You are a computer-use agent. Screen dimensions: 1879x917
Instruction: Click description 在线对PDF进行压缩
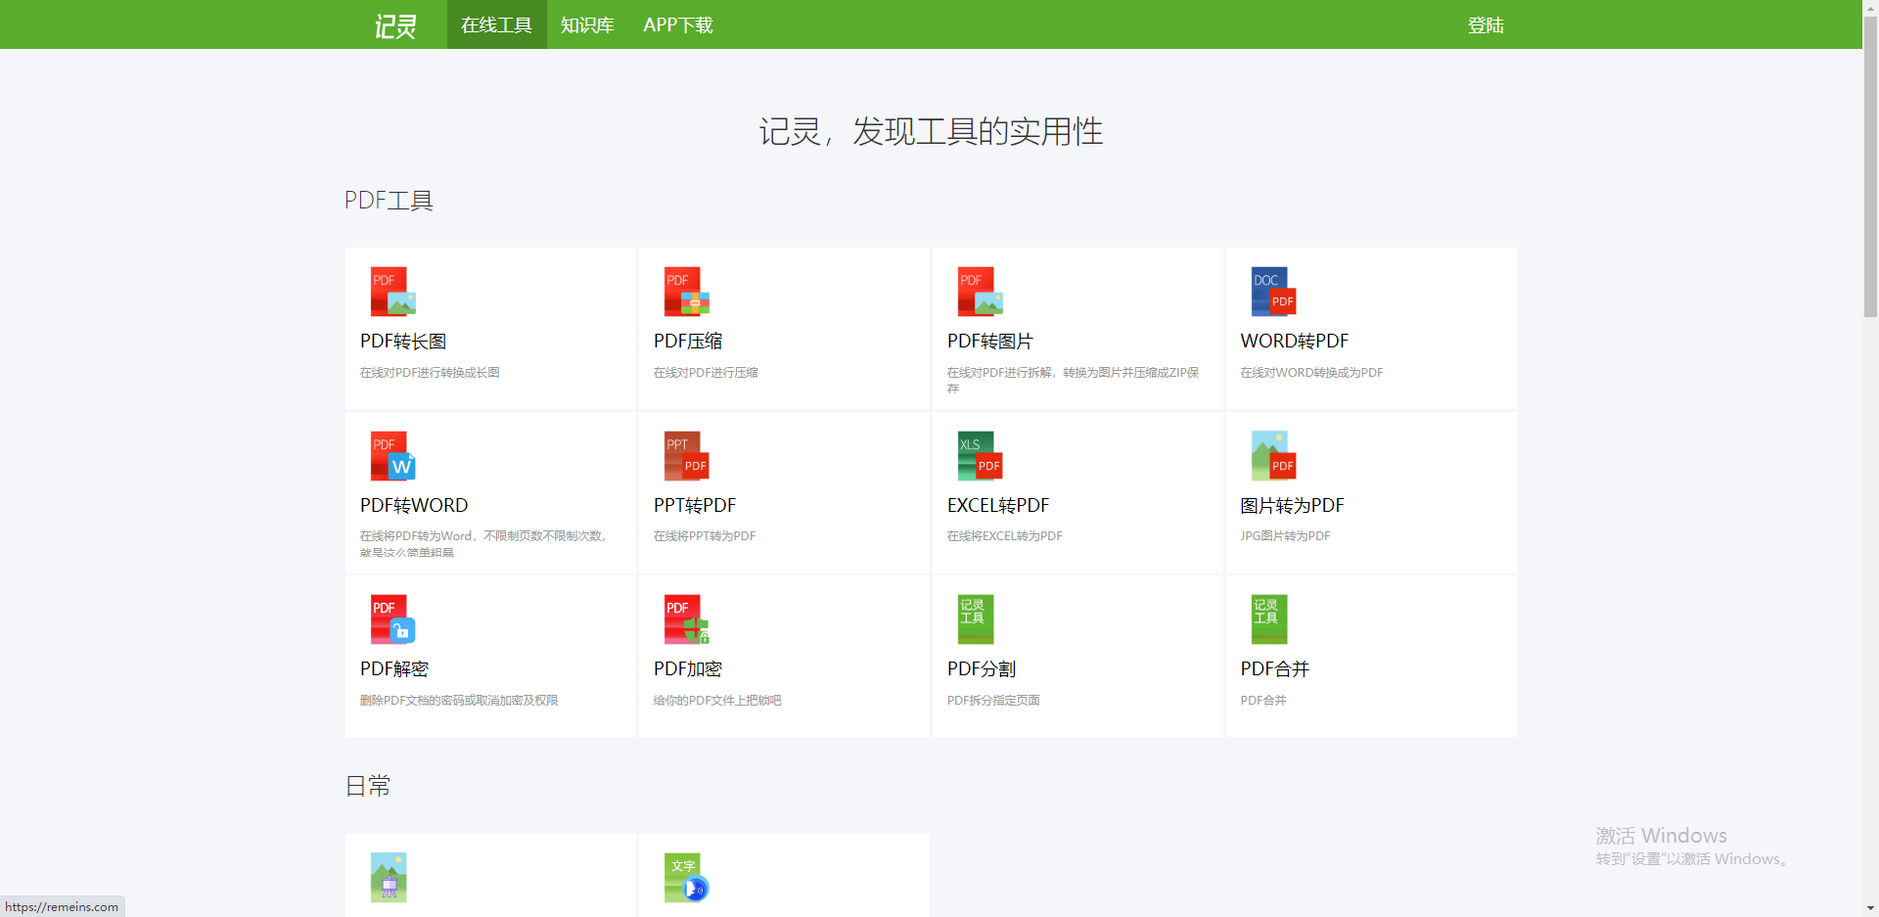pyautogui.click(x=706, y=373)
